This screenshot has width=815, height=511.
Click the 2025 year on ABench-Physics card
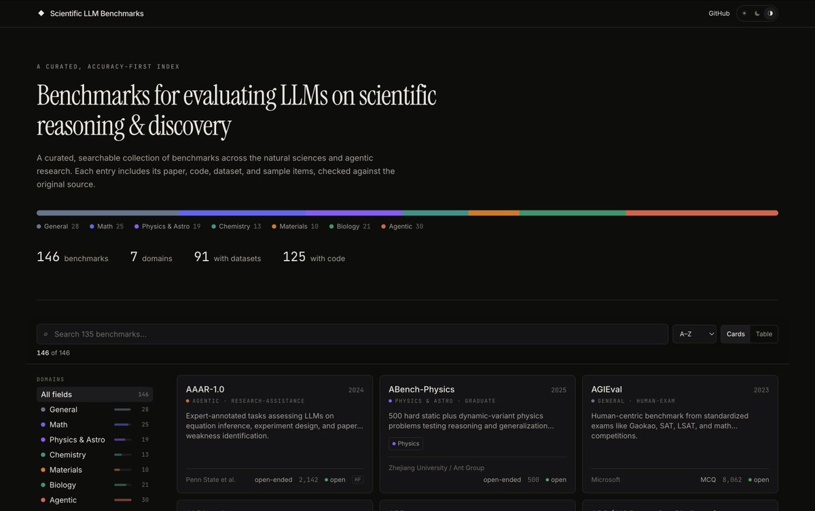tap(558, 390)
